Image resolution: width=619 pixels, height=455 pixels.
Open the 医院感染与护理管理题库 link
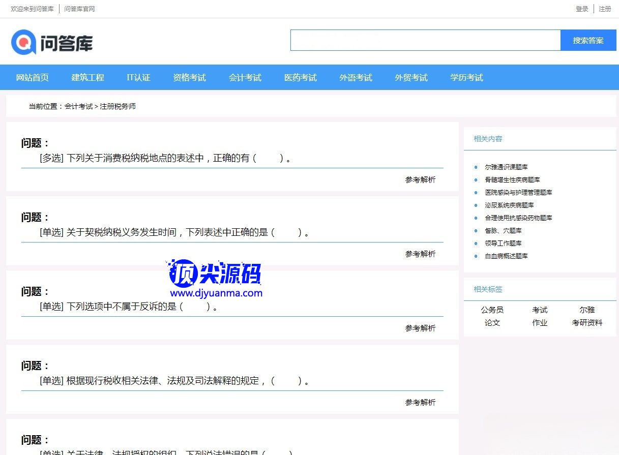518,193
